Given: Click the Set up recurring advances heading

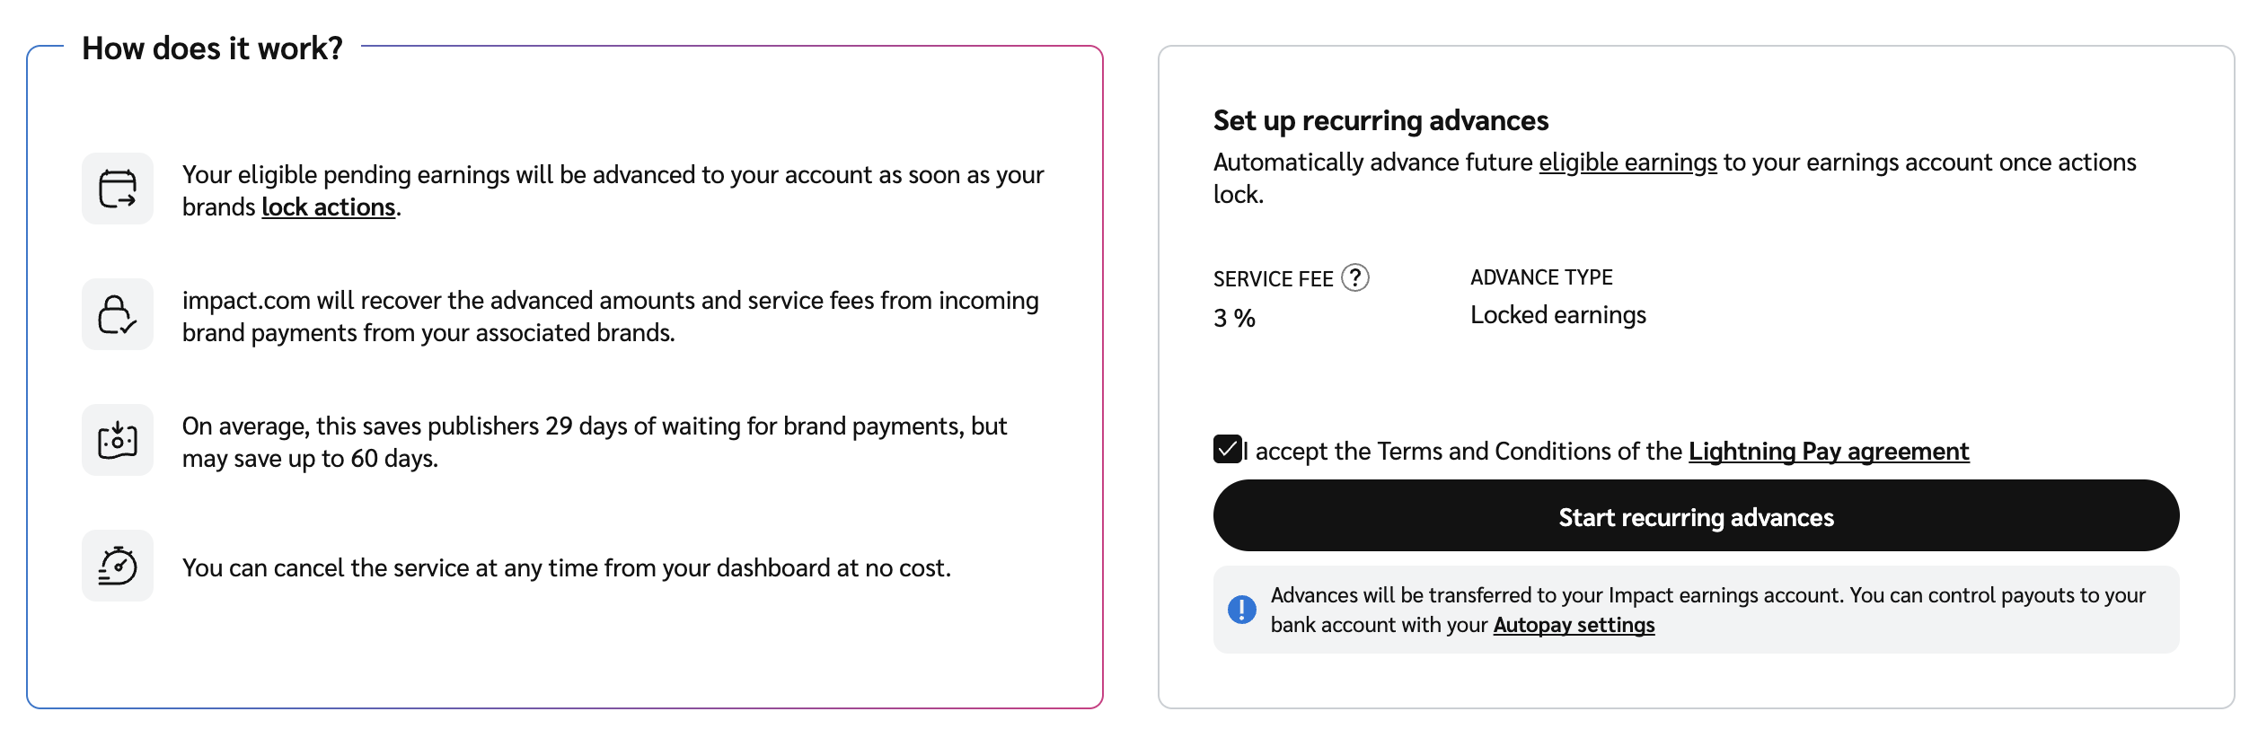Looking at the screenshot, I should coord(1380,120).
